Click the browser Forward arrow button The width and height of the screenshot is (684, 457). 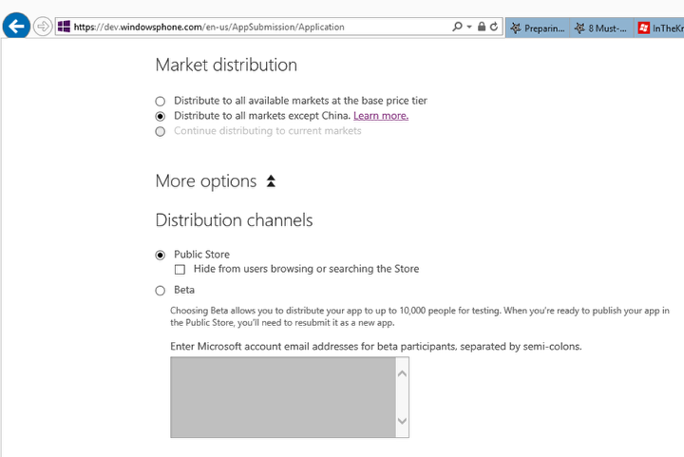tap(43, 27)
